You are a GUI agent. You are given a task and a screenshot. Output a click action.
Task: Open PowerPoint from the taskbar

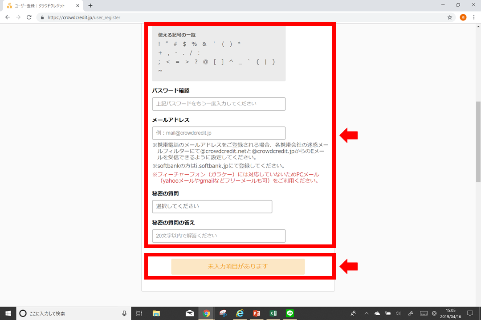257,313
